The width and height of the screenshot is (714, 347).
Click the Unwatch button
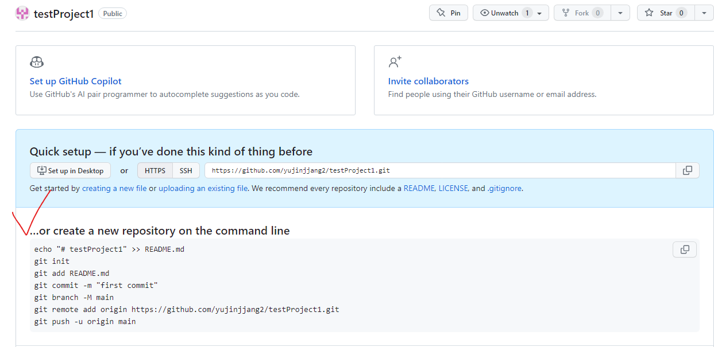(511, 13)
